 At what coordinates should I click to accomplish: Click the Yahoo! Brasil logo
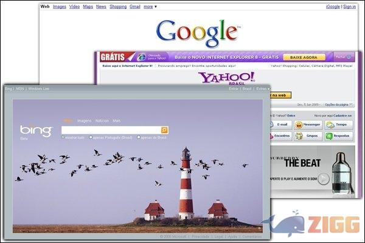point(226,78)
